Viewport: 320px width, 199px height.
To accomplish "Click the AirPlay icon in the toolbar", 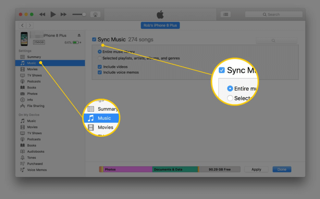I will tap(95, 15).
